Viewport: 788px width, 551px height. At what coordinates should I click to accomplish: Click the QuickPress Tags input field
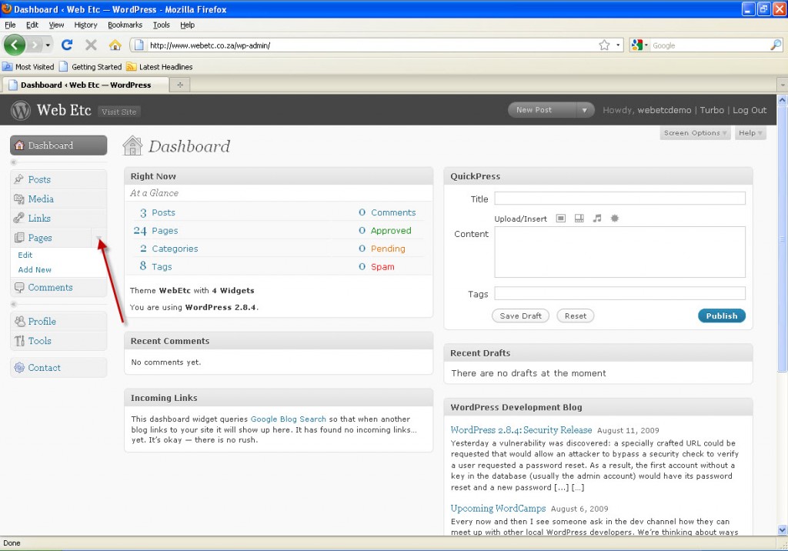(x=619, y=293)
